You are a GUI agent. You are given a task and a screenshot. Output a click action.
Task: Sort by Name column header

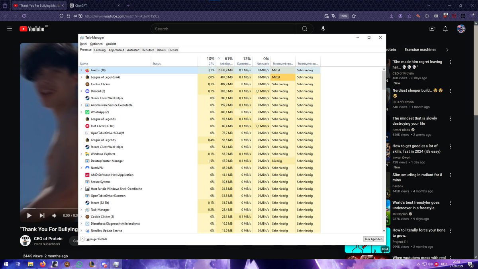(x=115, y=61)
